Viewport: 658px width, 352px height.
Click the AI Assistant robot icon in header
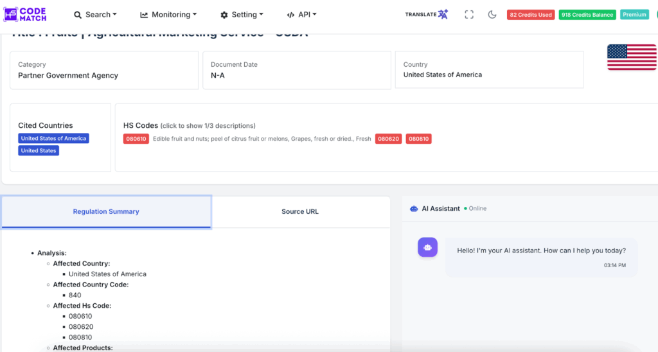(x=414, y=209)
